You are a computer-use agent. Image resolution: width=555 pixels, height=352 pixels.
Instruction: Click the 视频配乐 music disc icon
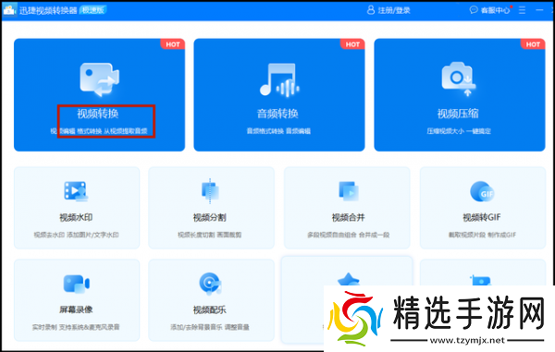210,284
